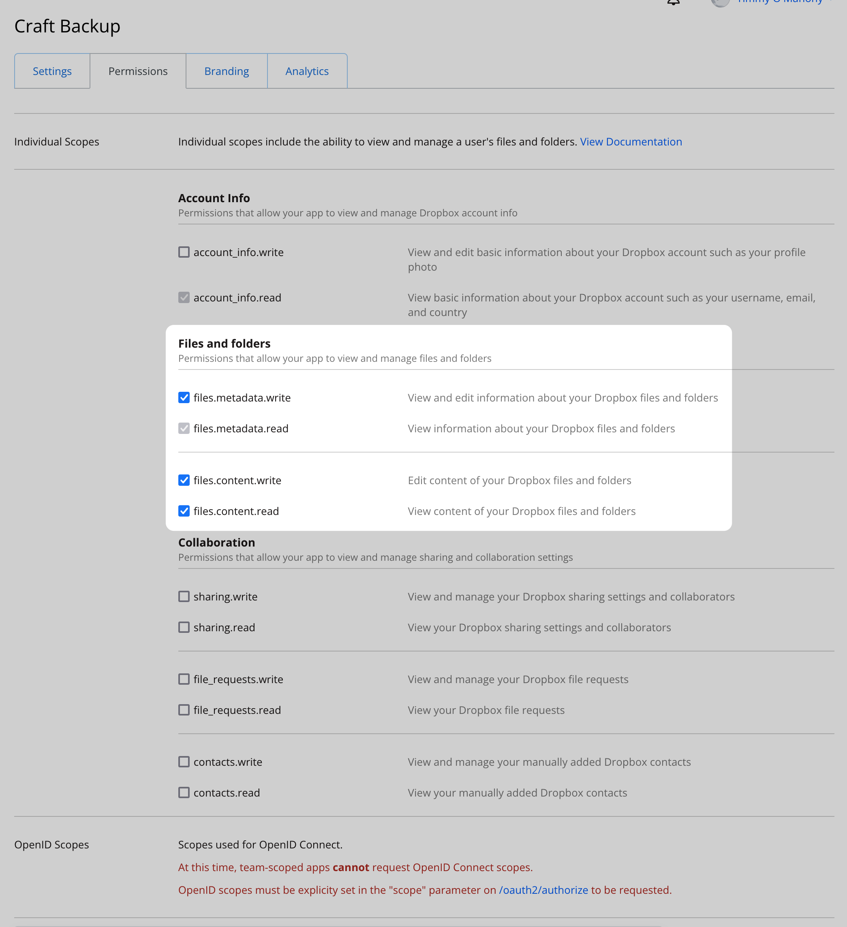Click the greyed account_info.read checkbox
This screenshot has width=847, height=927.
pos(184,297)
